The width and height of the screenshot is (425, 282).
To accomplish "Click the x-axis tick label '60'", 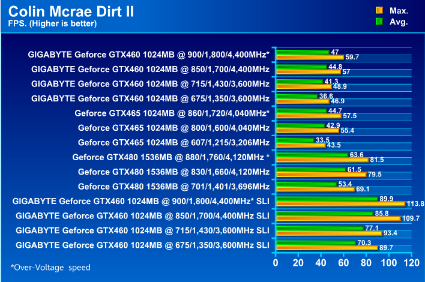I will pyautogui.click(x=343, y=262).
